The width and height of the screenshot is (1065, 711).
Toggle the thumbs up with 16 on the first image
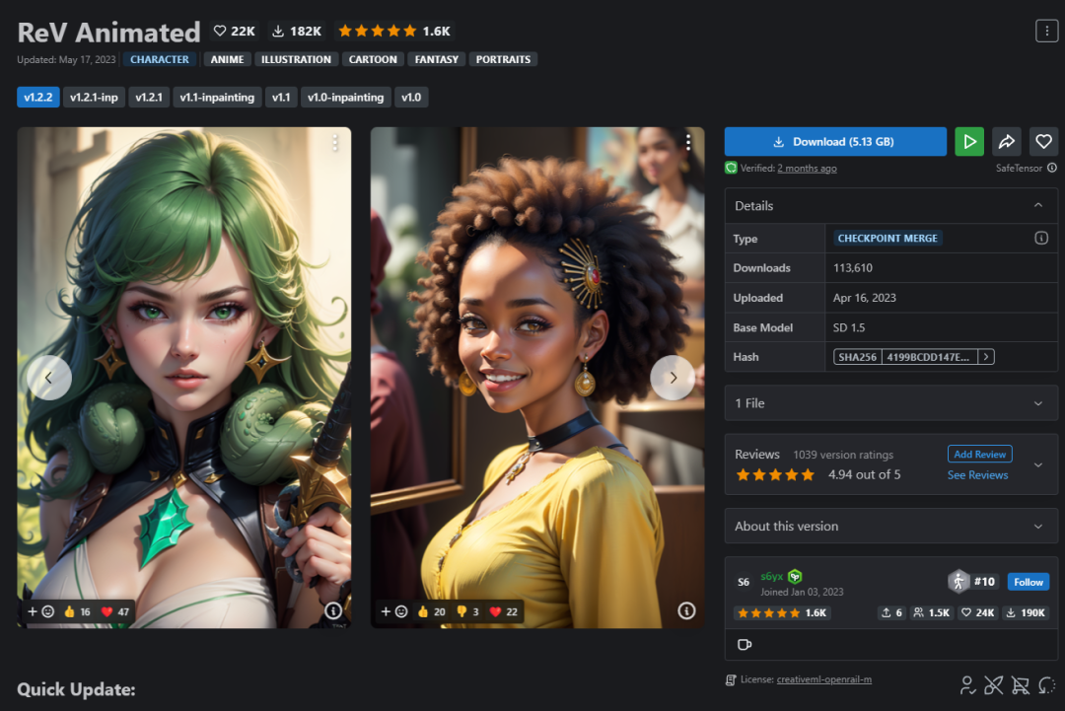tap(77, 611)
